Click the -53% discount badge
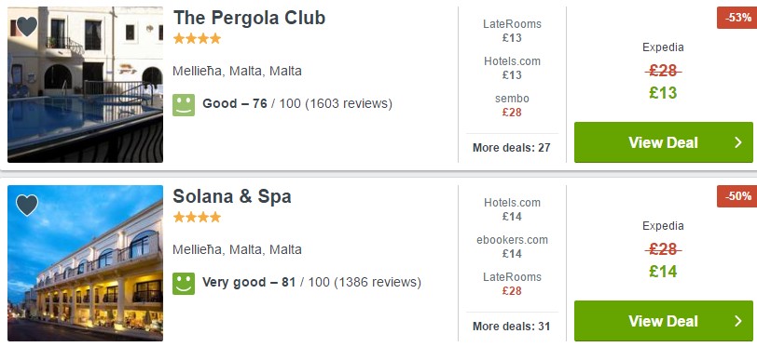The height and width of the screenshot is (347, 757). [x=736, y=18]
